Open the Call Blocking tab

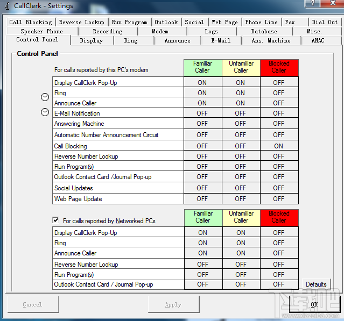click(31, 22)
